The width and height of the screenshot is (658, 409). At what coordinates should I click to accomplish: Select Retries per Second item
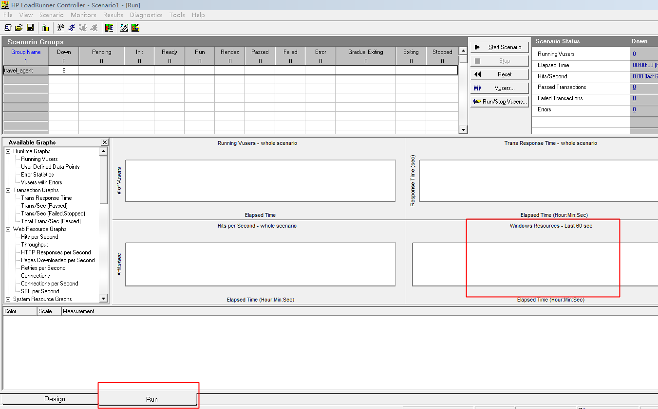[43, 268]
